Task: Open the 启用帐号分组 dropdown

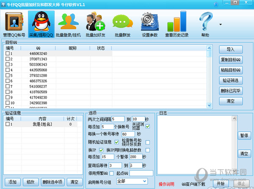Action: coord(132,181)
